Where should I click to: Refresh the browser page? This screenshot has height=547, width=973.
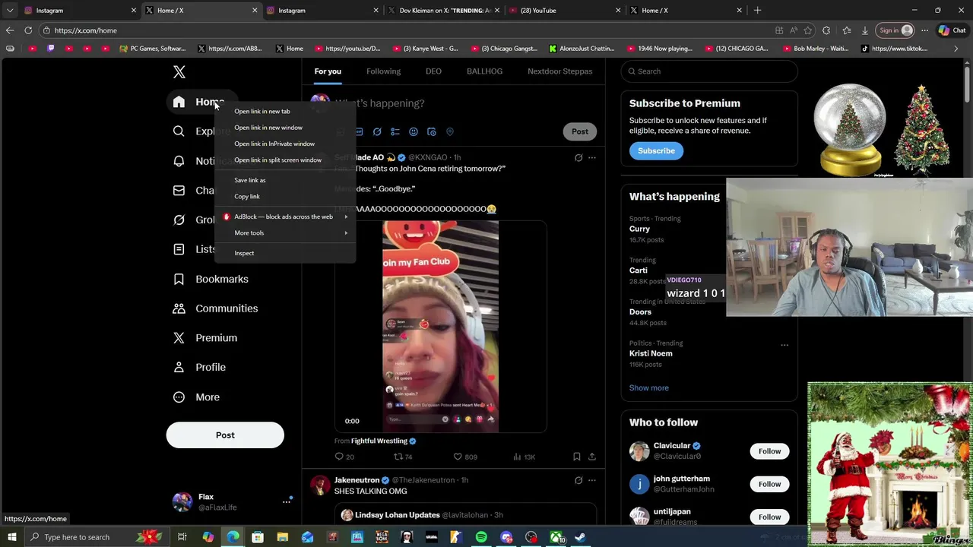(28, 30)
